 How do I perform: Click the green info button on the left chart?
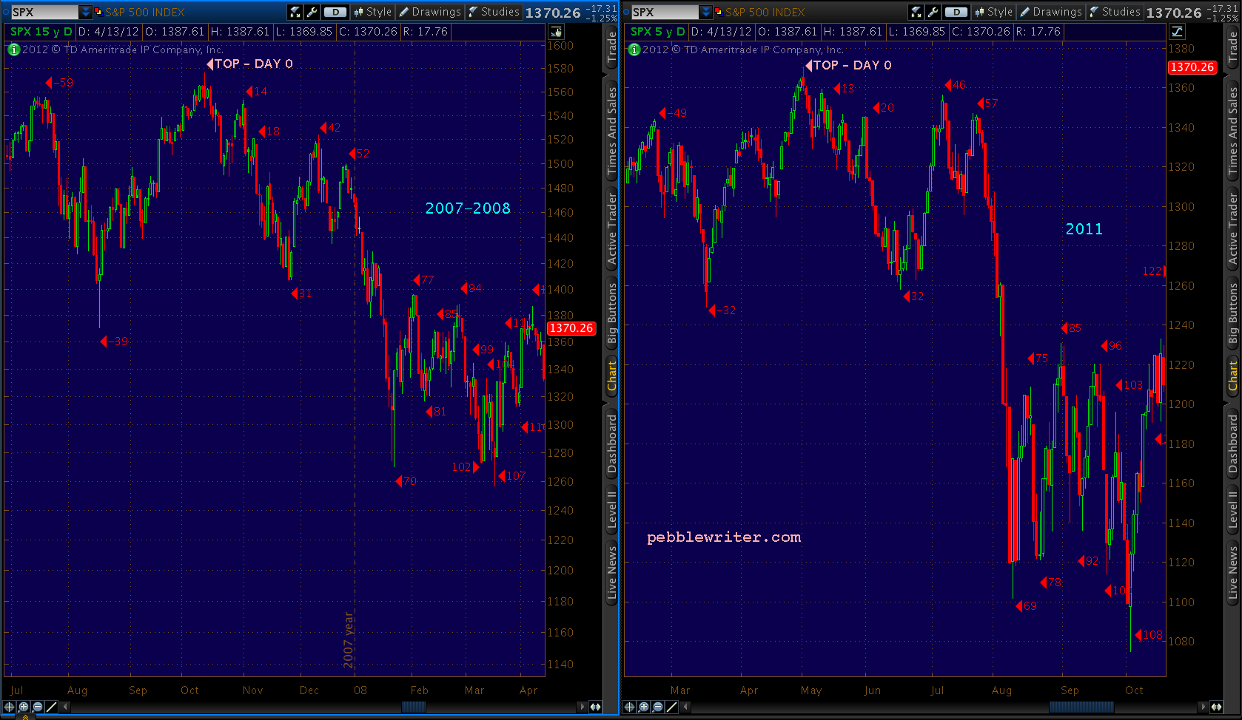coord(13,50)
